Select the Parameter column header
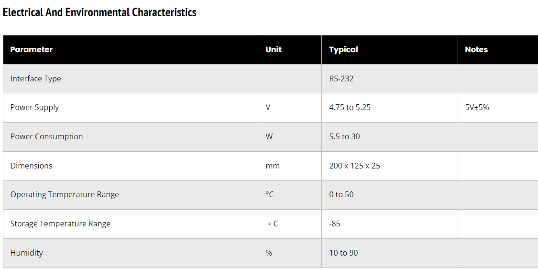 point(32,49)
